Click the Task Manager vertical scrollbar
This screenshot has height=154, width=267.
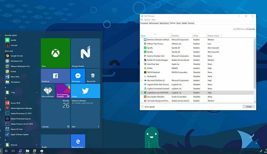point(255,64)
